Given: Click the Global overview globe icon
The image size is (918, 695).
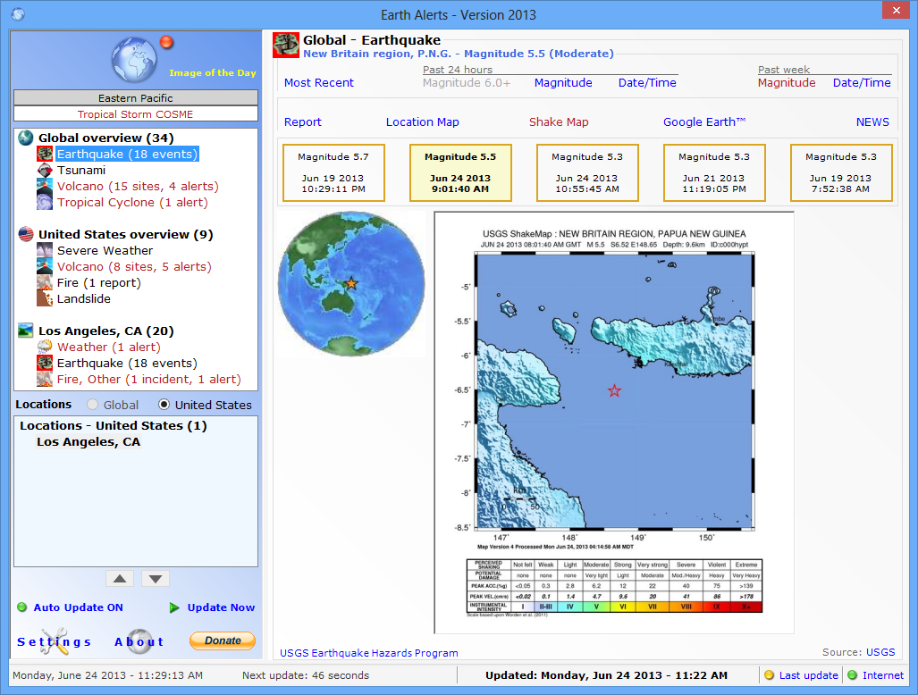Looking at the screenshot, I should point(25,138).
